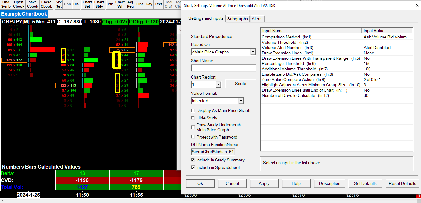Click the Help button
The height and width of the screenshot is (203, 421).
296,183
